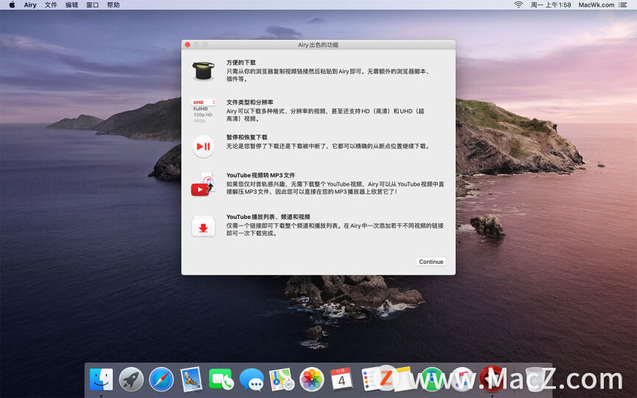The width and height of the screenshot is (637, 398).
Task: Open Launchpad rocket icon in Dock
Action: tap(131, 380)
